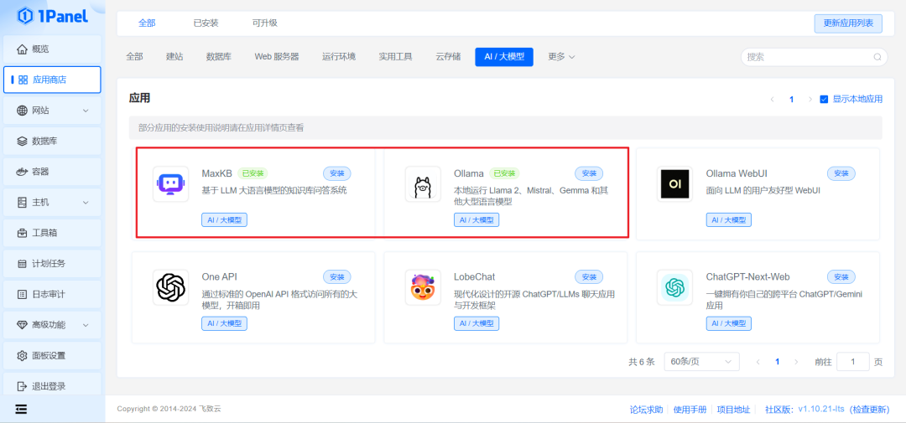This screenshot has width=906, height=423.
Task: Open the 使用手册 link
Action: pyautogui.click(x=690, y=409)
